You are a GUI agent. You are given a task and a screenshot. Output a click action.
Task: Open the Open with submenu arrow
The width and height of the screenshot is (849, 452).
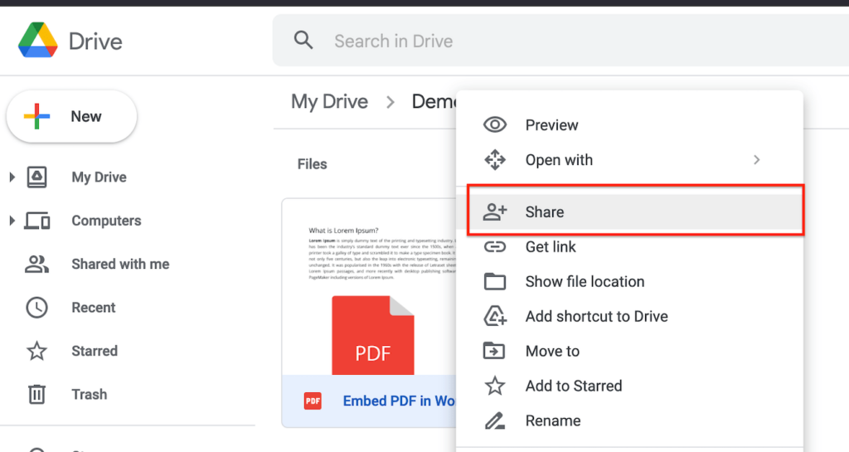coord(756,159)
